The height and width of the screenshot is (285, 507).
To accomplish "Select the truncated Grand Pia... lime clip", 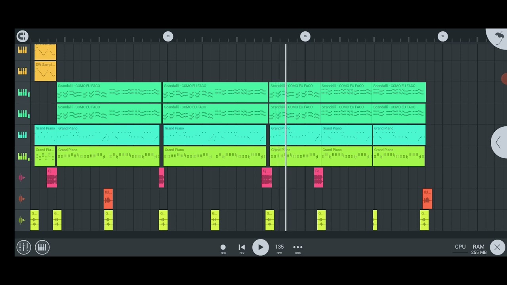I will point(45,157).
